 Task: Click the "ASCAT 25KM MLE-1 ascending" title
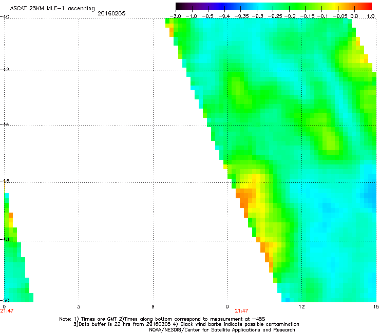tap(52, 8)
